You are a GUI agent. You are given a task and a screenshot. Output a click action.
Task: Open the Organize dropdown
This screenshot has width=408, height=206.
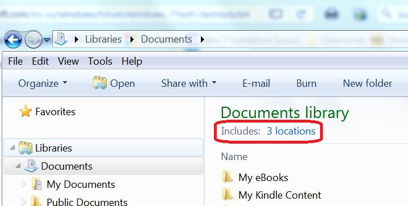(x=43, y=83)
